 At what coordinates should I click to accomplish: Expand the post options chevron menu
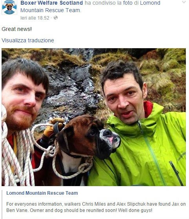coord(184,2)
